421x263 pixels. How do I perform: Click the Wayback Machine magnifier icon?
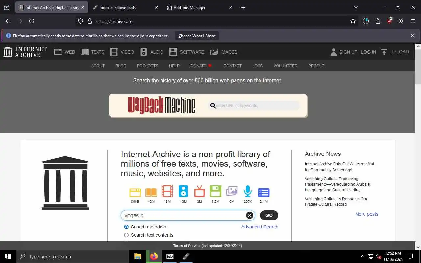tap(213, 106)
